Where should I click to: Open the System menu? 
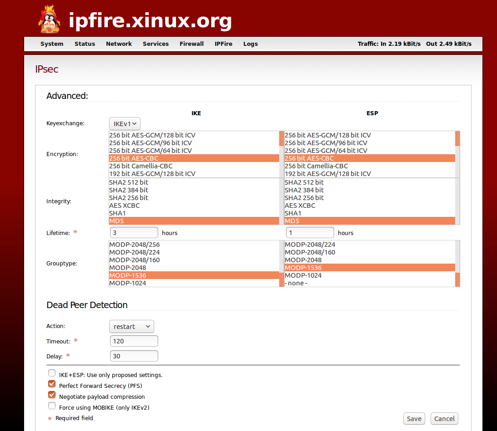[x=52, y=44]
